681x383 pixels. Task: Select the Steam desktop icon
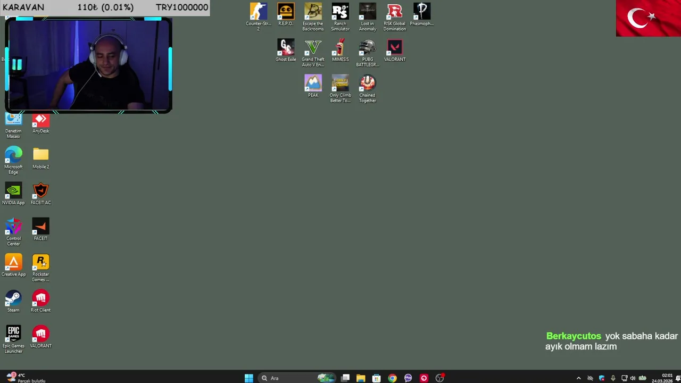(13, 301)
